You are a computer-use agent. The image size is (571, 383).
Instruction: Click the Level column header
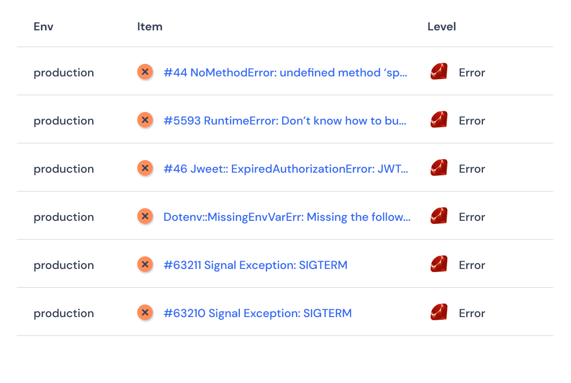tap(442, 27)
